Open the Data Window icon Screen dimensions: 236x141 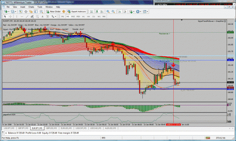click(26, 12)
